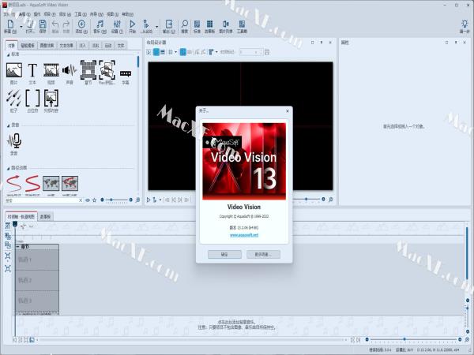Close the About dialog with X

pyautogui.click(x=288, y=110)
